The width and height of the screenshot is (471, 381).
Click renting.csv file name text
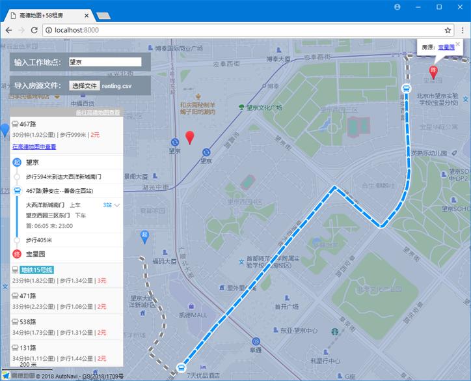click(116, 86)
